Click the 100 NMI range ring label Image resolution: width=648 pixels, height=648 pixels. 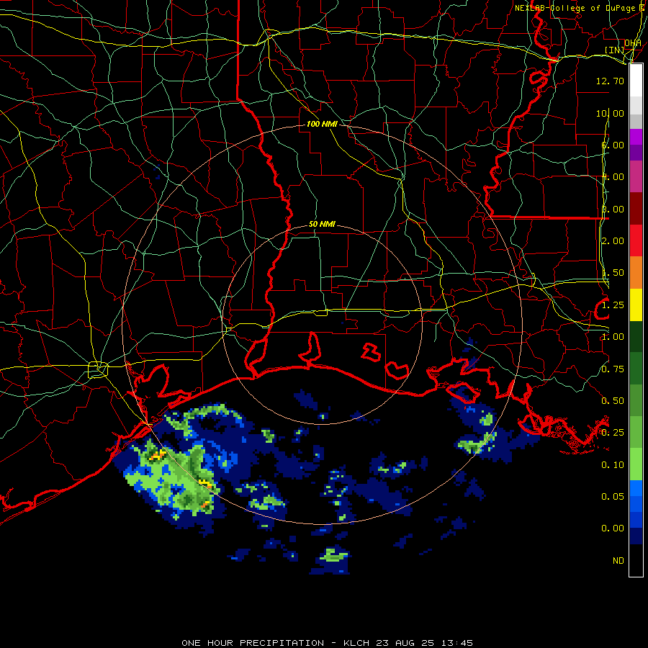(322, 124)
